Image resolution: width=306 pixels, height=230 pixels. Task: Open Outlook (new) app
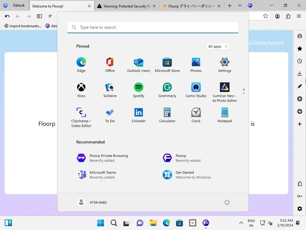[139, 65]
